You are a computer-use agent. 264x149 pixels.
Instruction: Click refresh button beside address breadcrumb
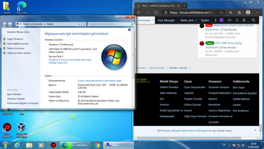[x=84, y=24]
